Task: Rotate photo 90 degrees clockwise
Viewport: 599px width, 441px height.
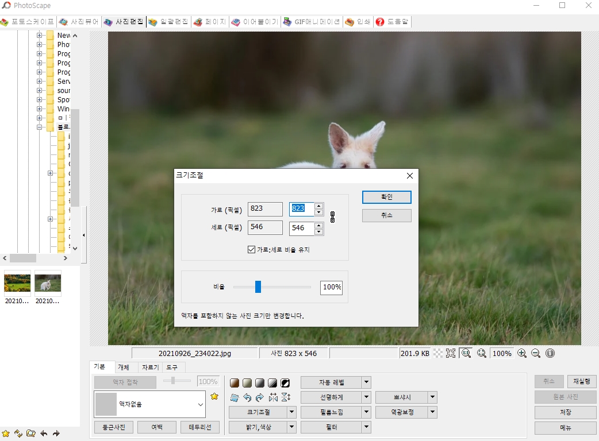Action: pos(260,397)
